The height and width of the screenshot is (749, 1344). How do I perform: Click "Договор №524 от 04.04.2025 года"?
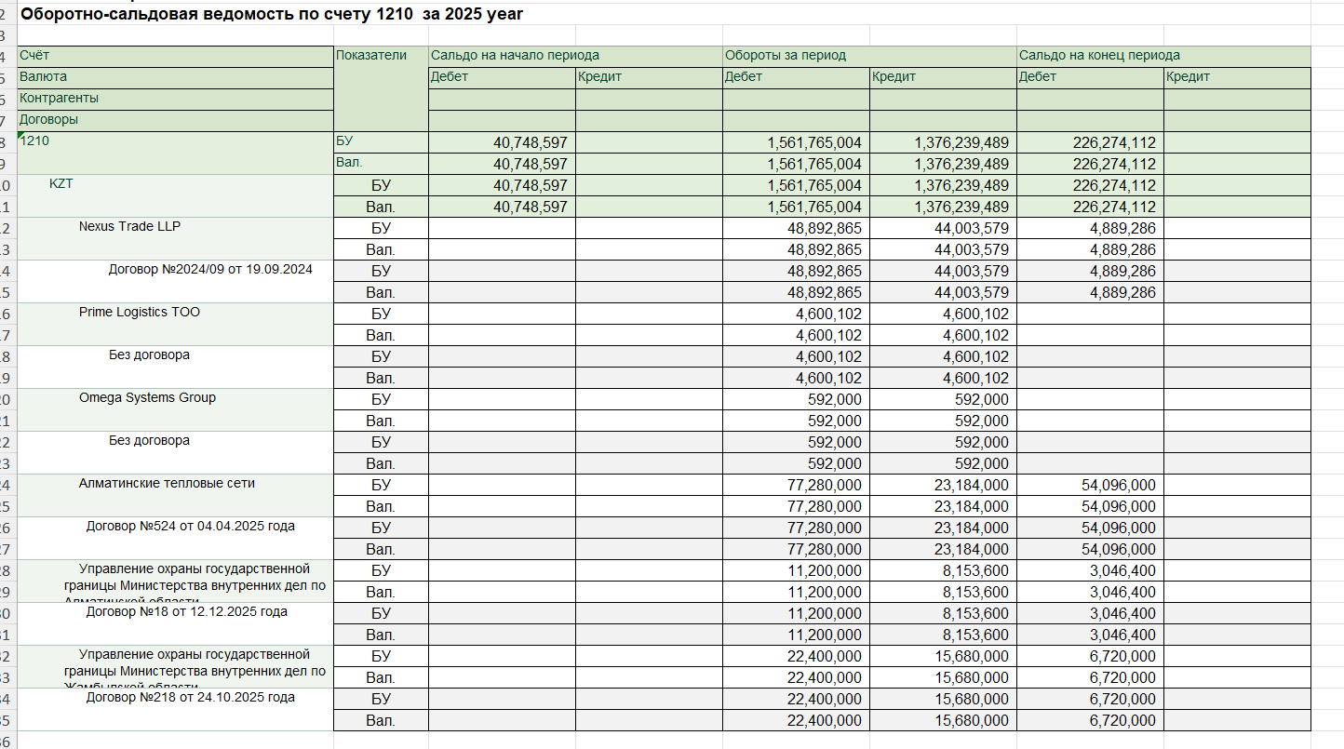[176, 538]
